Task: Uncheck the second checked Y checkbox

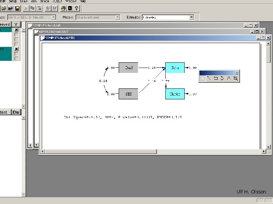Action: pos(16,49)
